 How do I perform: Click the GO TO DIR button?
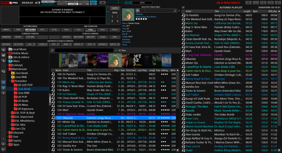(18, 44)
